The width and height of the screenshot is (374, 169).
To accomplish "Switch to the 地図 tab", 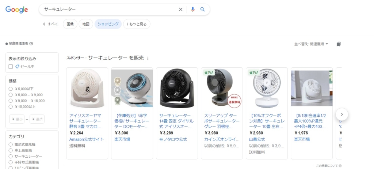I will coord(86,24).
